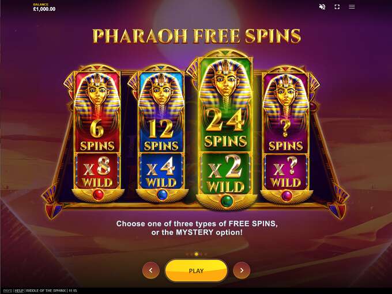Choose the green 24 Spins pharaoh card
Viewport: 392px width, 294px height.
click(x=226, y=130)
